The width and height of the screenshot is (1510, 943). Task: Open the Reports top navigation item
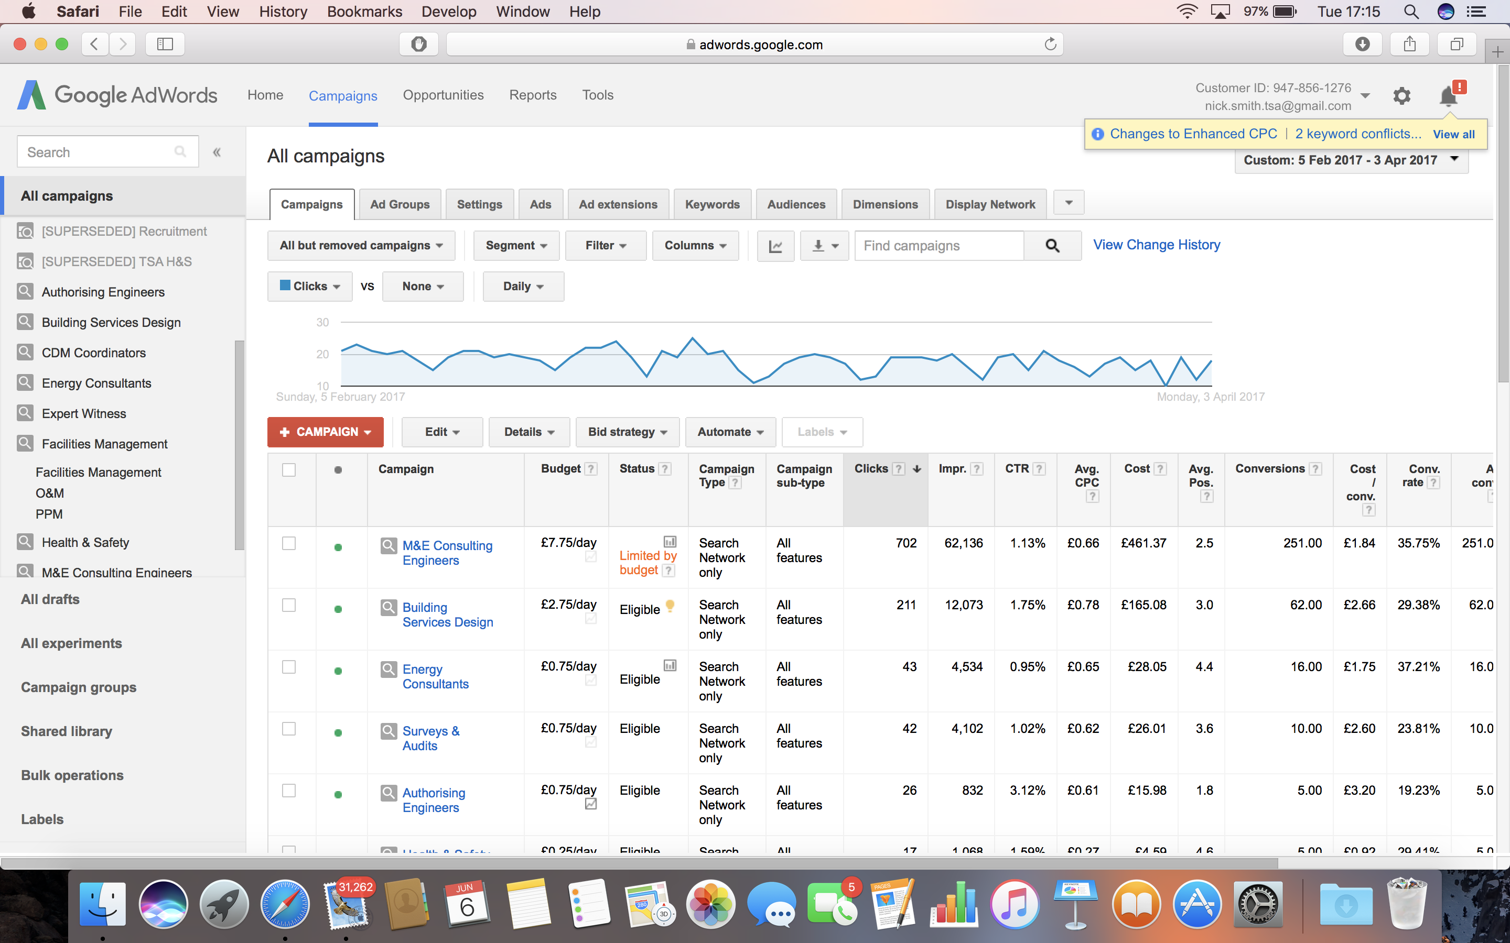click(532, 95)
